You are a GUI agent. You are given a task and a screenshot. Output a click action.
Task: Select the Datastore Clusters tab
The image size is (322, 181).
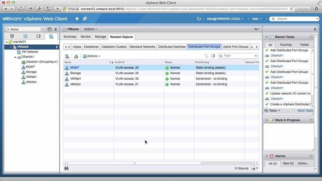[114, 47]
